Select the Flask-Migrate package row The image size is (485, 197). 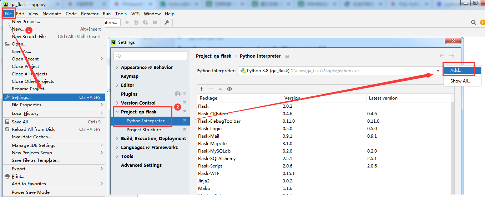[323, 143]
